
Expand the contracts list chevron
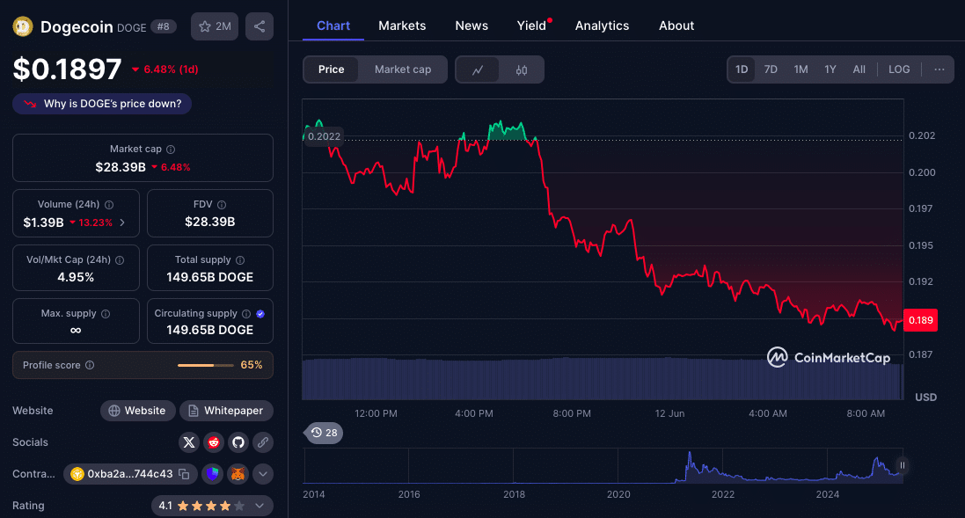tap(263, 474)
